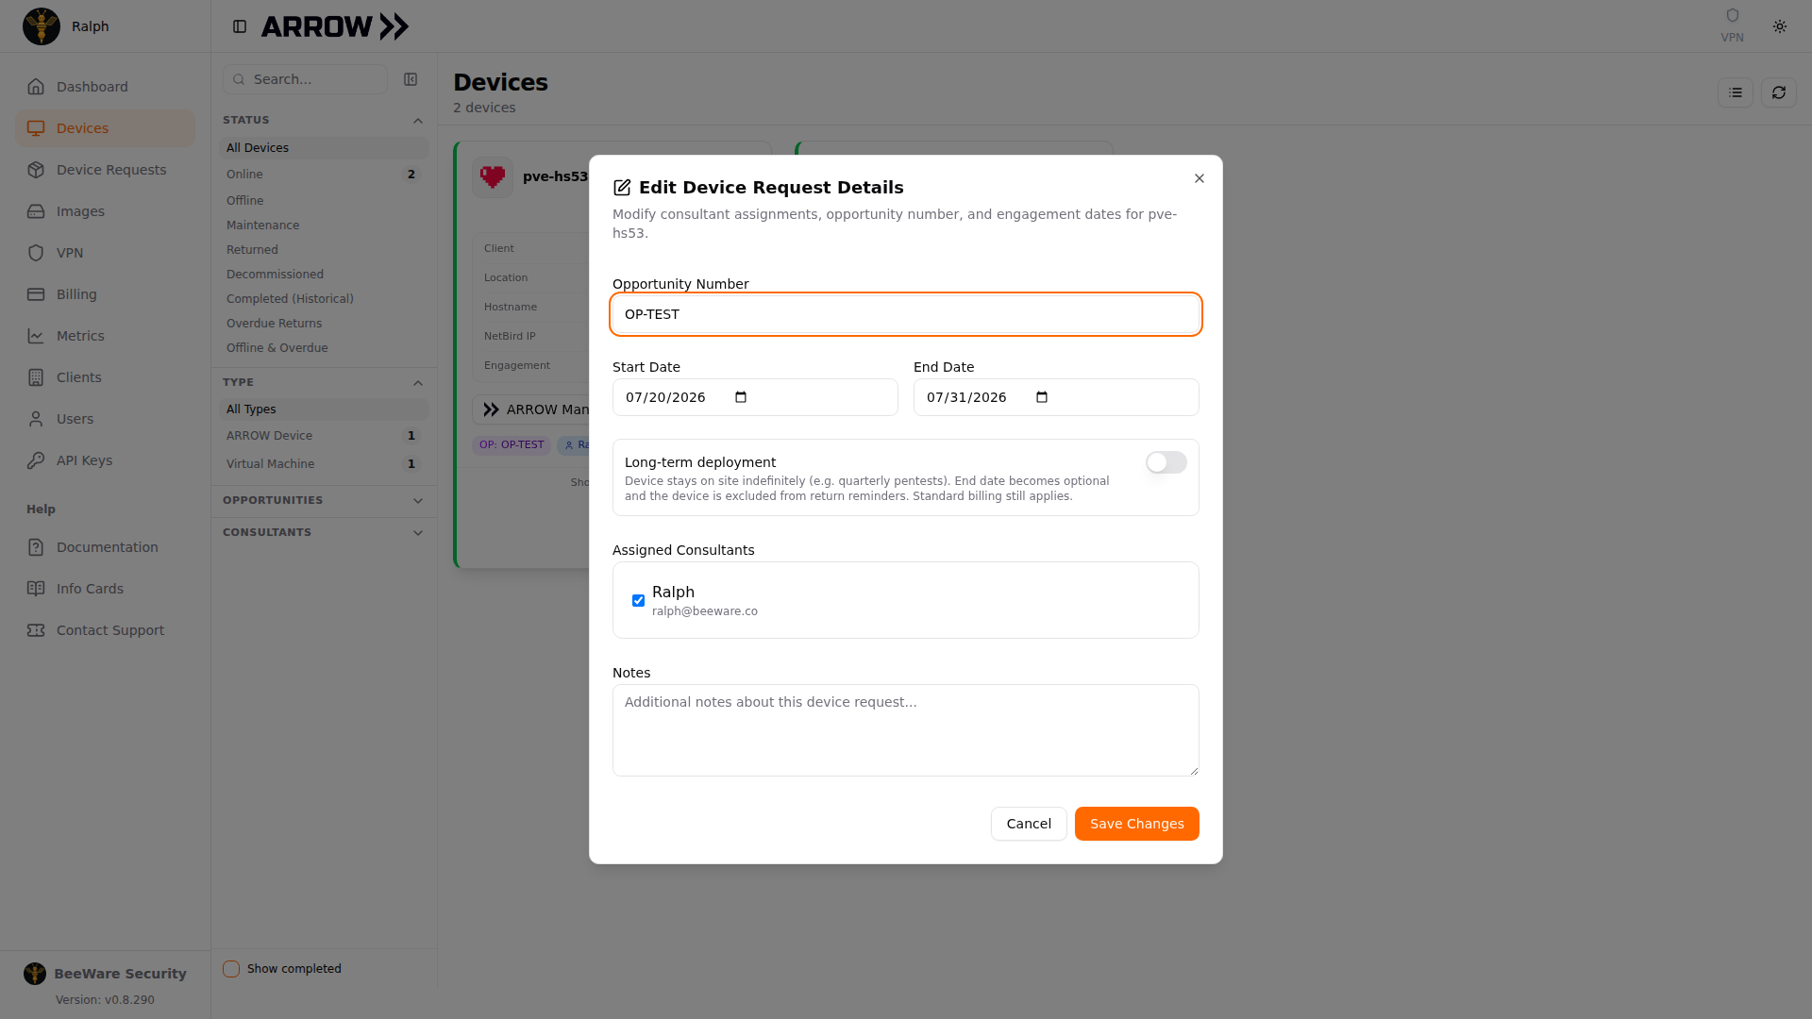Filter by Maintenance status

(x=324, y=226)
